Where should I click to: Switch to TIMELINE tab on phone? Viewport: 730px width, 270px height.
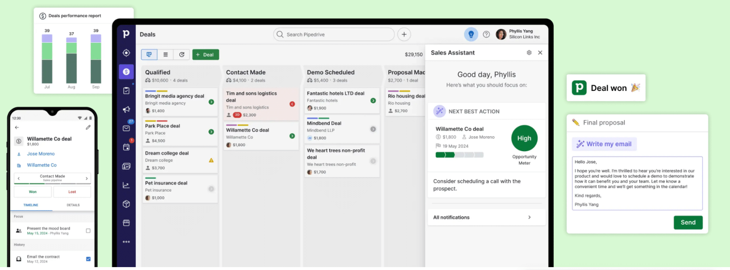(31, 205)
